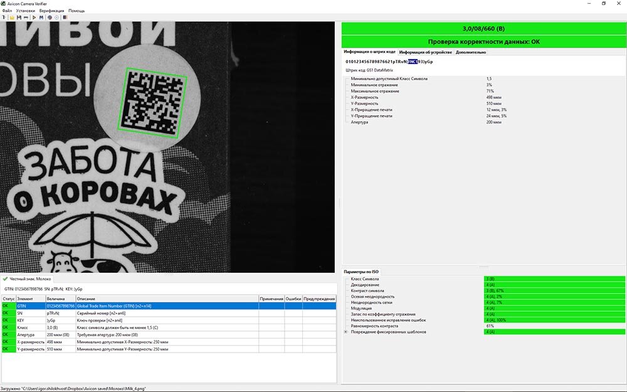This screenshot has width=627, height=392.
Task: Open the Файл menu
Action: (x=7, y=11)
